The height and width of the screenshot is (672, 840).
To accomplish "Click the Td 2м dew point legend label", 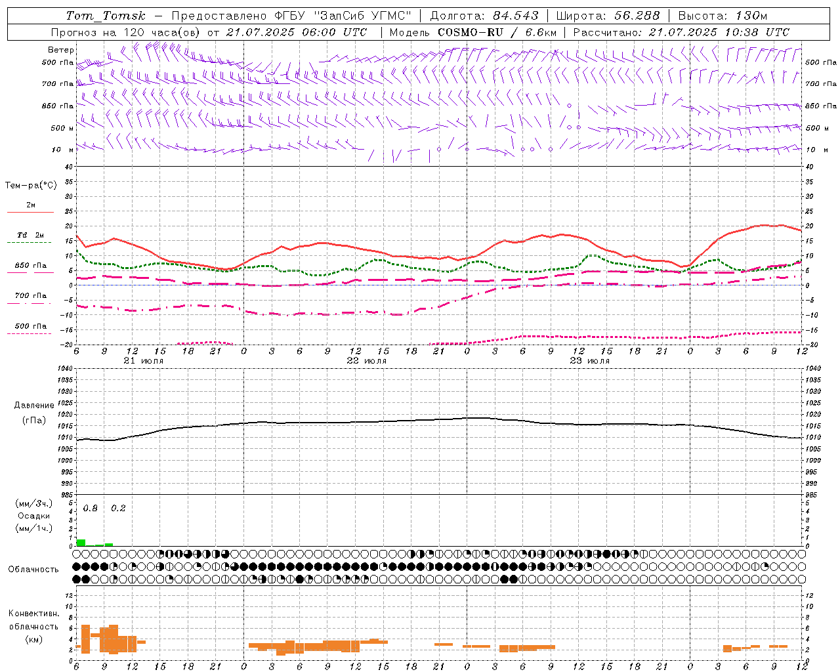I will point(30,235).
